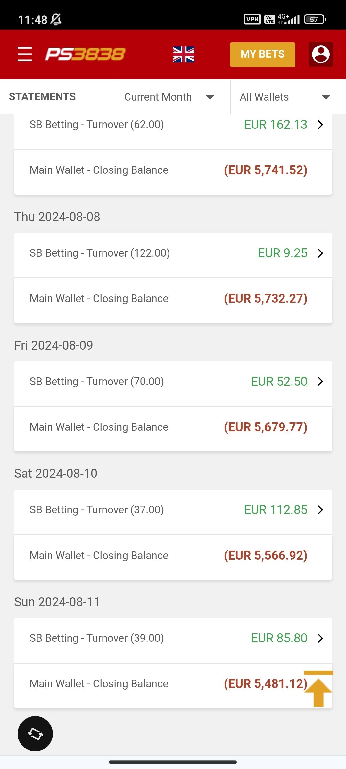Expand the EUR 162.13 turnover entry chevron
This screenshot has width=346, height=769.
(320, 125)
